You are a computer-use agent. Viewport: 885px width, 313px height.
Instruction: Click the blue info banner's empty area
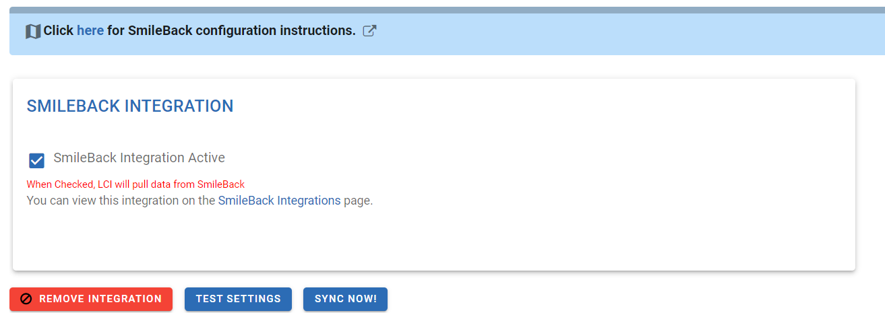coord(607,34)
